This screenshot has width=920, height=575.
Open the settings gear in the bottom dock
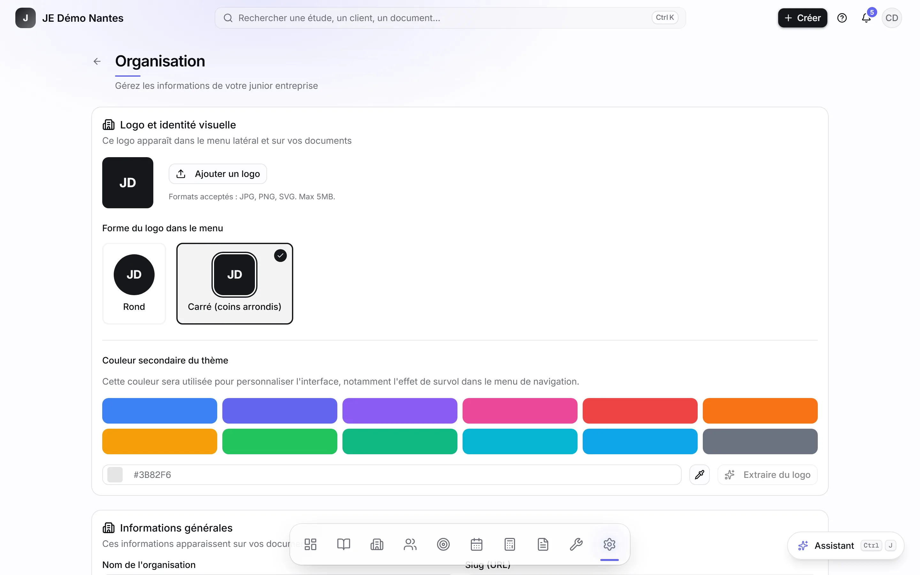(609, 544)
